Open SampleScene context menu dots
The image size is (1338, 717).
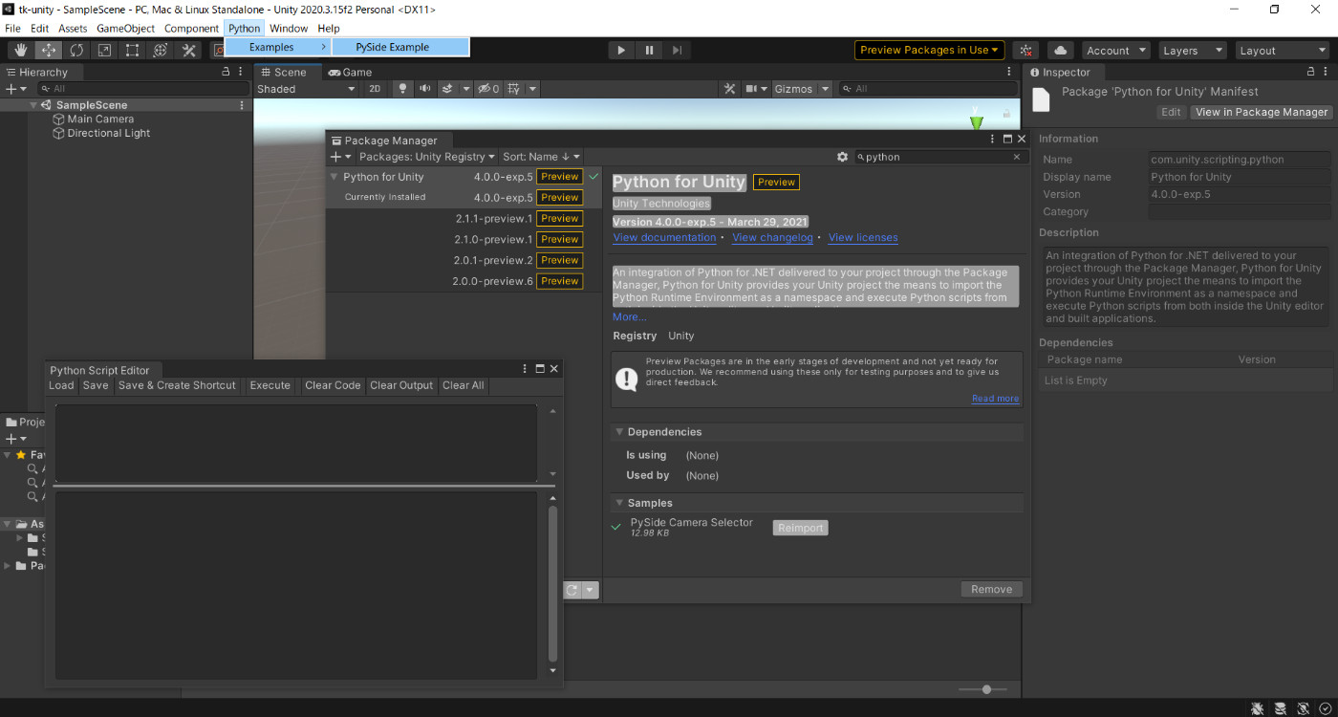tap(241, 105)
